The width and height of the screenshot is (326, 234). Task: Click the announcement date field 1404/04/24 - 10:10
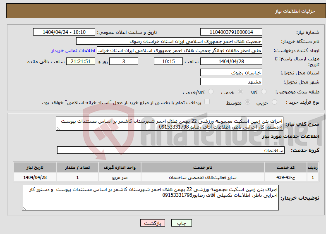pyautogui.click(x=64, y=32)
